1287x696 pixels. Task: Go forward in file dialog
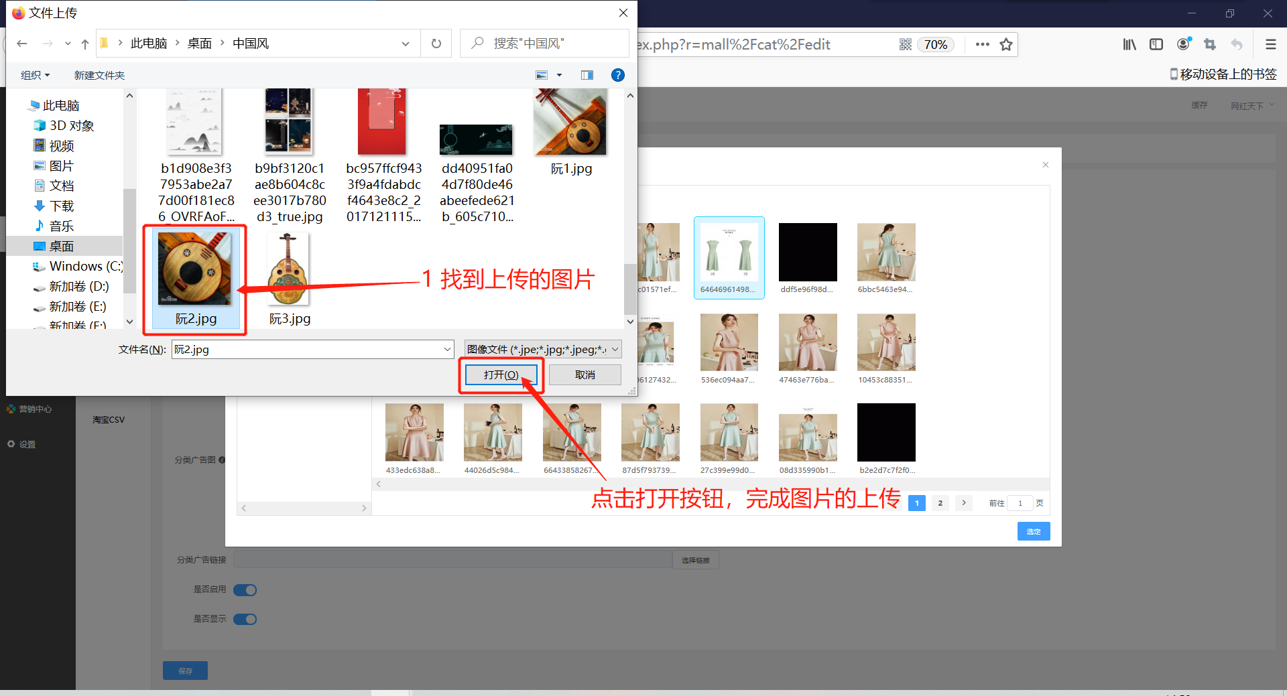pyautogui.click(x=48, y=44)
